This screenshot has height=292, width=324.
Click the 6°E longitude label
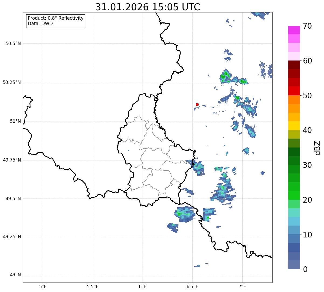[143, 286]
